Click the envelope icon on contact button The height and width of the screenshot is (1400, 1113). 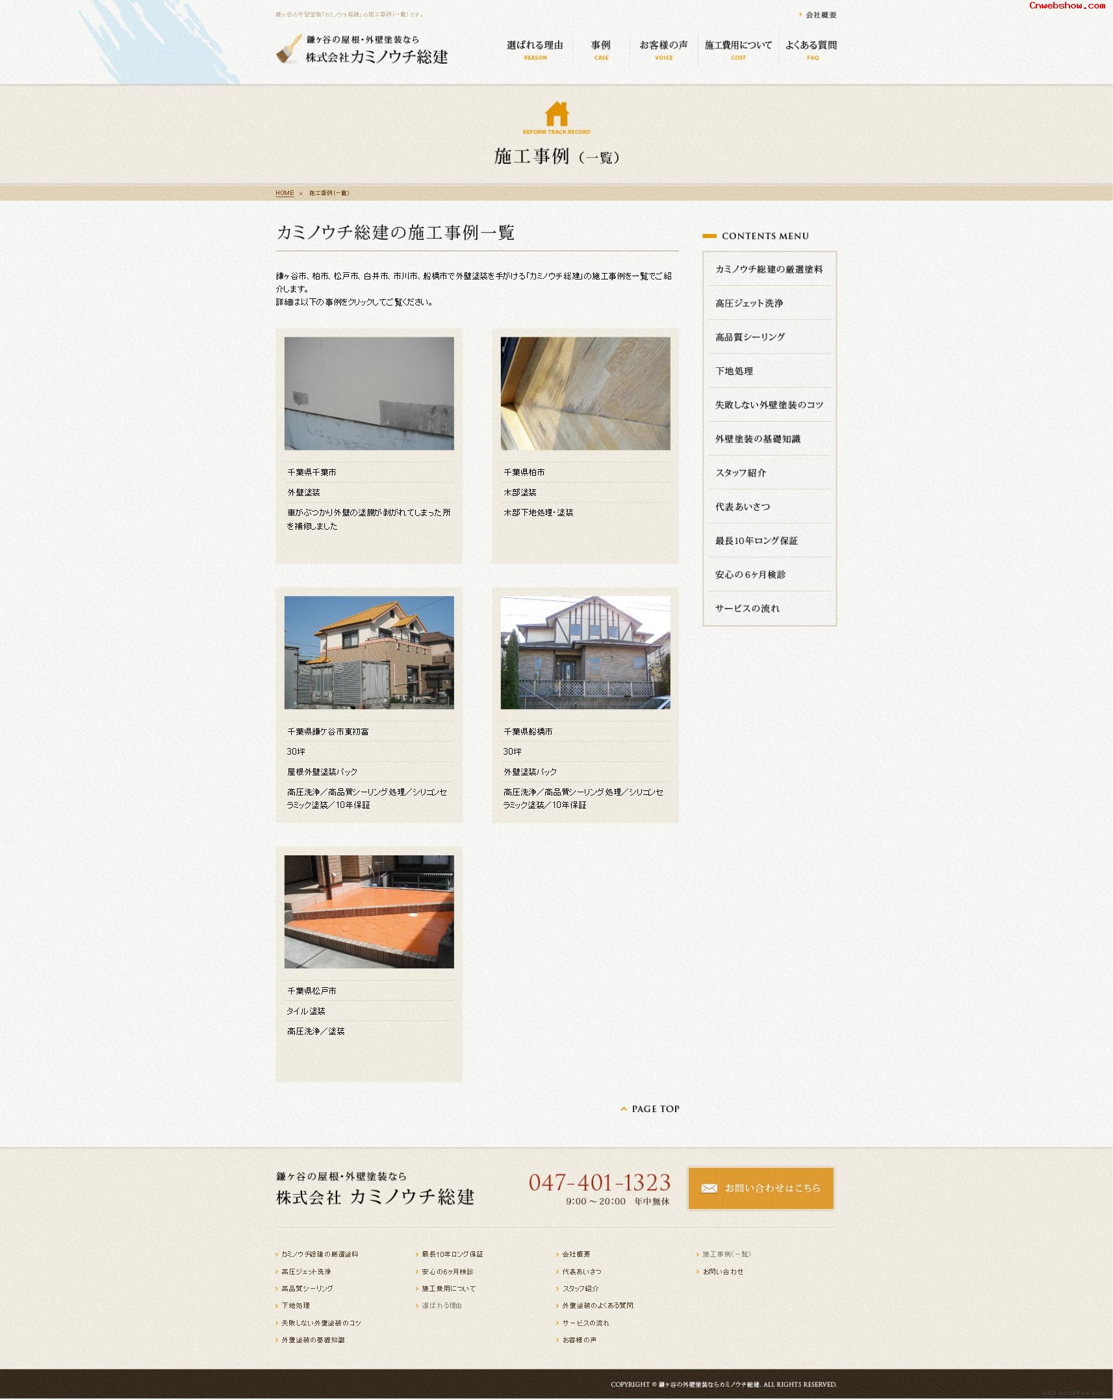[709, 1188]
